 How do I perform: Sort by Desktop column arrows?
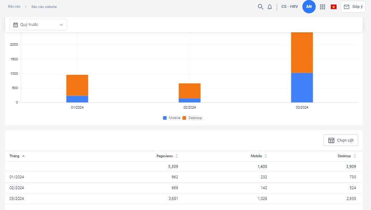355,156
